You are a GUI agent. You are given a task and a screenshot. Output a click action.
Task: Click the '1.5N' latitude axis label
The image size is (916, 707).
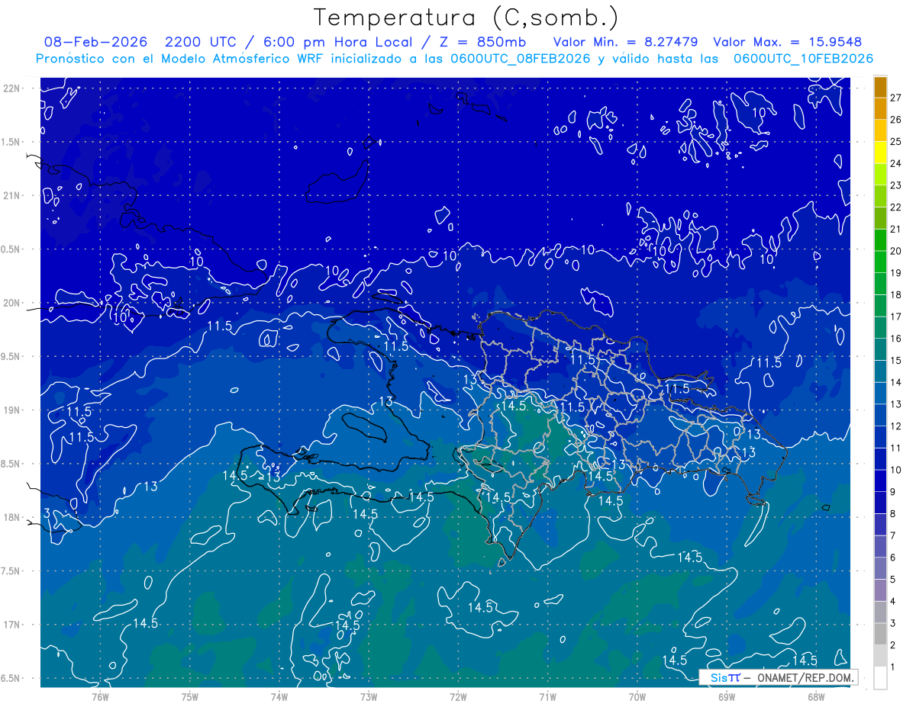(x=11, y=143)
